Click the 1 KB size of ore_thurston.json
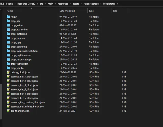Image resolution: width=163 pixels, height=127 pixels. click(x=124, y=111)
